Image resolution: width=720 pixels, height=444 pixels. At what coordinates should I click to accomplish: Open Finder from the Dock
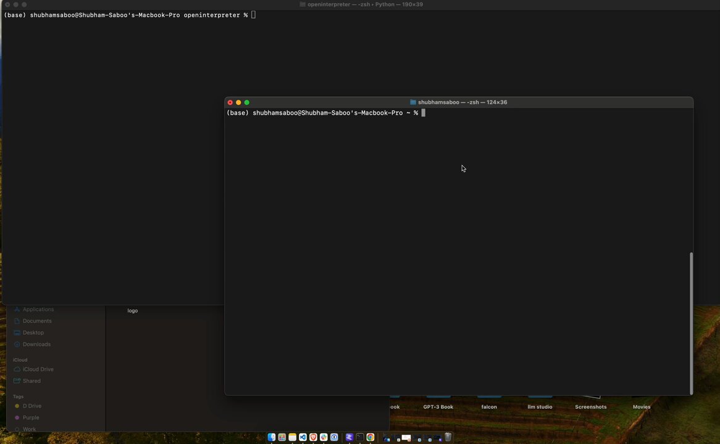pos(271,437)
